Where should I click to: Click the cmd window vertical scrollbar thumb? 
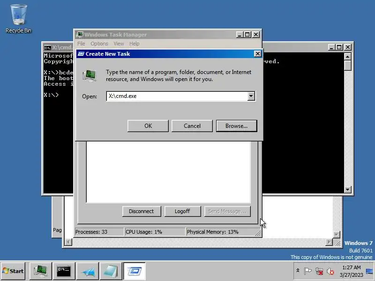pos(347,66)
